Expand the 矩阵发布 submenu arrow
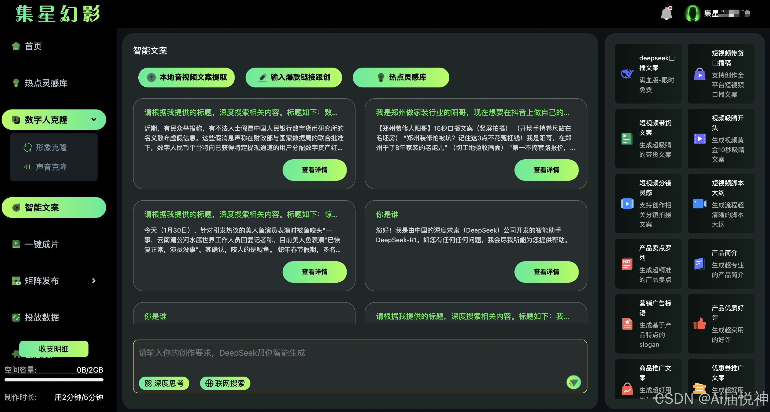The width and height of the screenshot is (770, 412). coord(94,281)
